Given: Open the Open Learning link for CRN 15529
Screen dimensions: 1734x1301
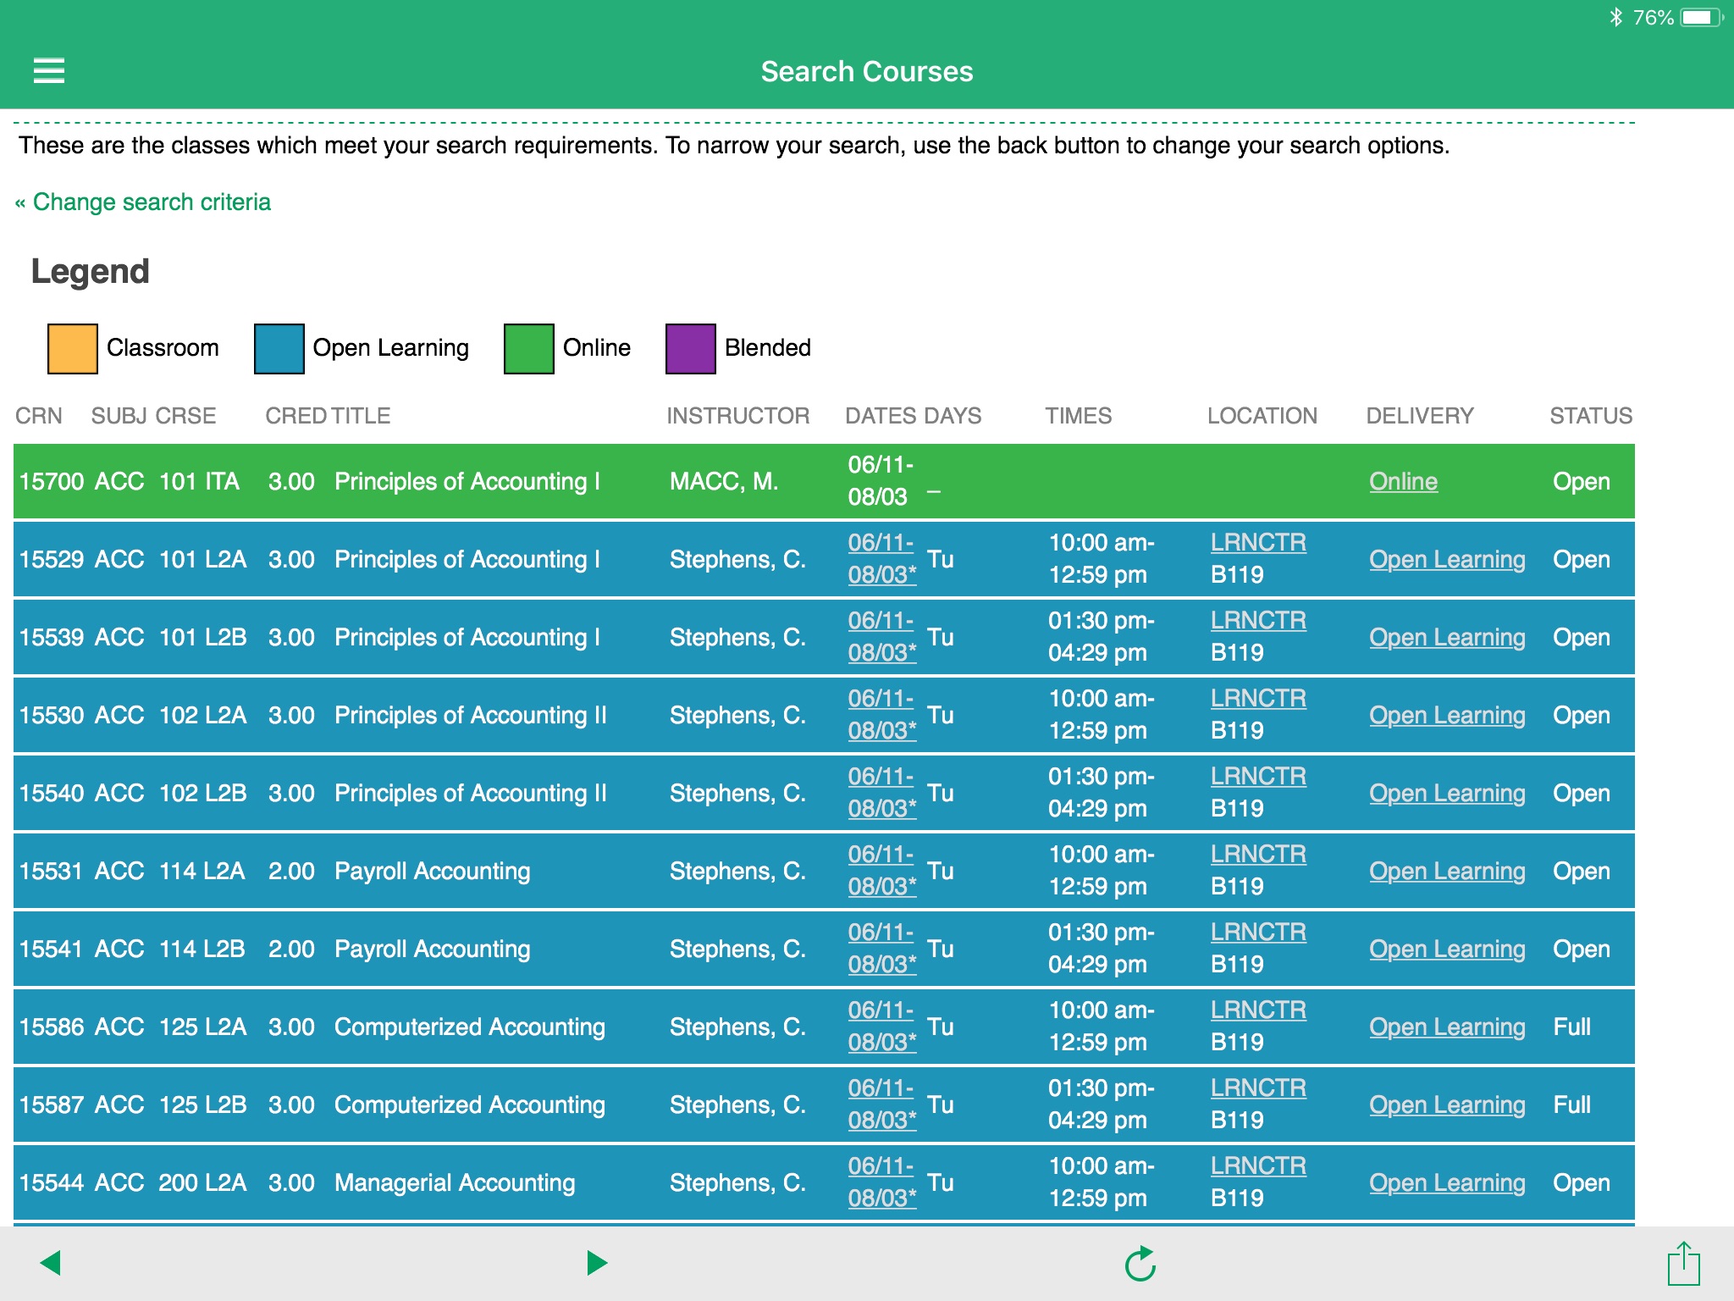Looking at the screenshot, I should pos(1447,559).
